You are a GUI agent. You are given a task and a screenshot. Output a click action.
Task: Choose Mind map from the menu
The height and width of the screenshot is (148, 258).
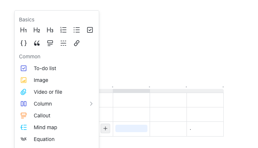tap(45, 127)
